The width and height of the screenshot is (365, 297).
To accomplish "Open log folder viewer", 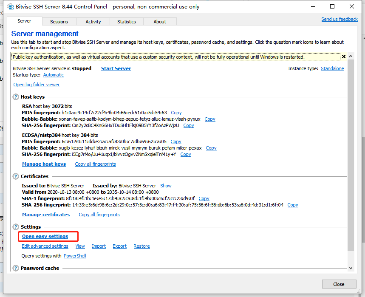I will [37, 85].
